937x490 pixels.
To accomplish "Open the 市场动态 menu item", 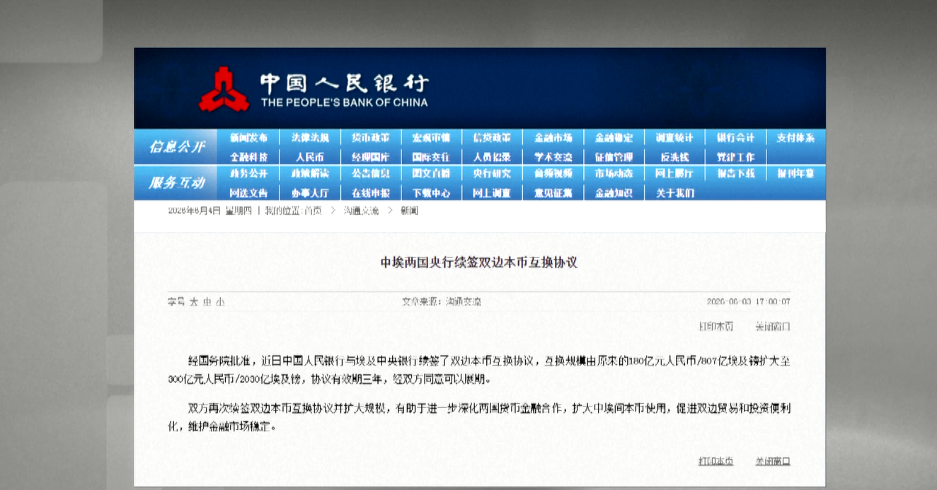I will (x=614, y=173).
